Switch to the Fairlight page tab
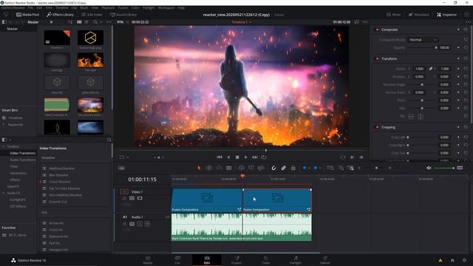 pos(296,260)
